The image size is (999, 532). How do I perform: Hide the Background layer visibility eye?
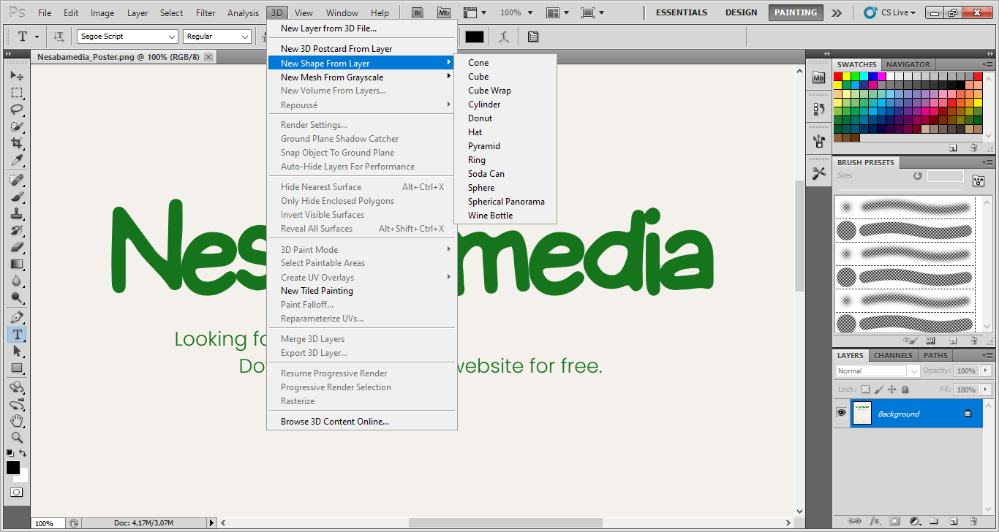841,413
